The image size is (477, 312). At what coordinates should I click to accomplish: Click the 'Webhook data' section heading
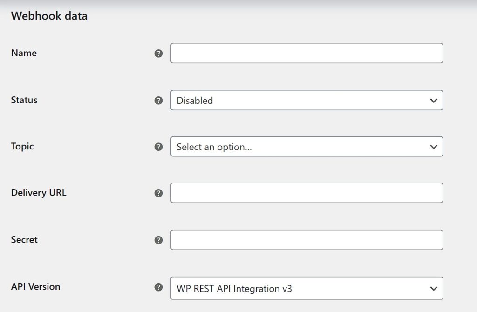tap(49, 16)
